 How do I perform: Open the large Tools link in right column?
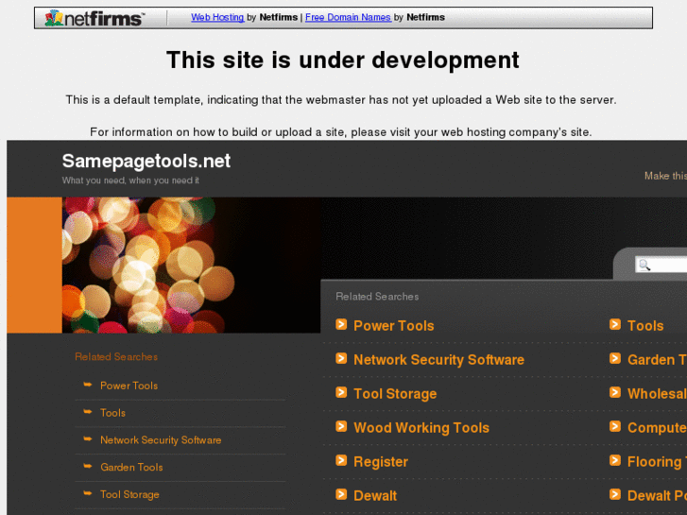pyautogui.click(x=645, y=326)
